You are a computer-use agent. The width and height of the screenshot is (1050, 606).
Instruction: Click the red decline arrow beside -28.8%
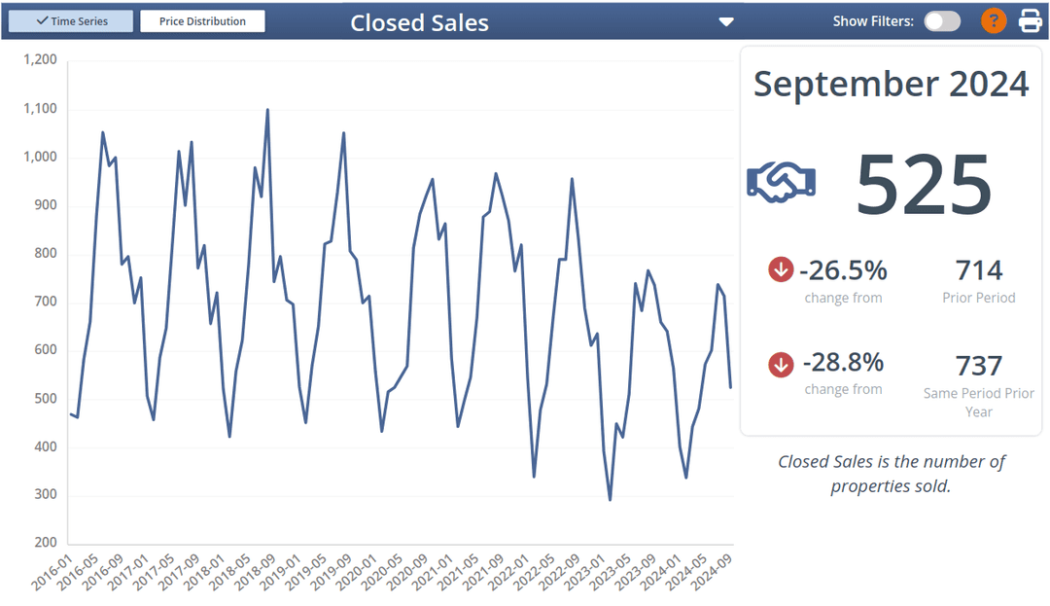click(780, 365)
